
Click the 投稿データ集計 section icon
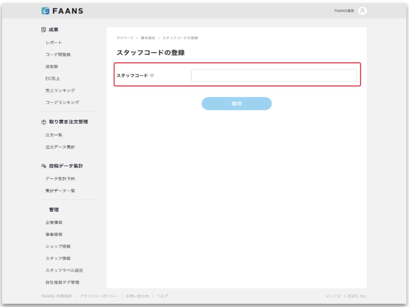44,166
